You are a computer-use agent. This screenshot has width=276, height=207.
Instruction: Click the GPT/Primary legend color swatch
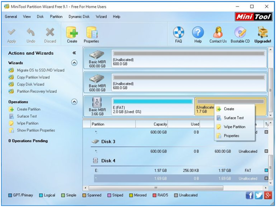[10, 195]
